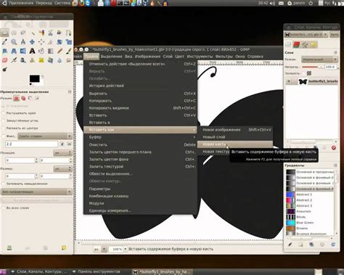The height and width of the screenshot is (275, 344).
Task: Select the Rectangle Select tool icon
Action: [x=4, y=33]
